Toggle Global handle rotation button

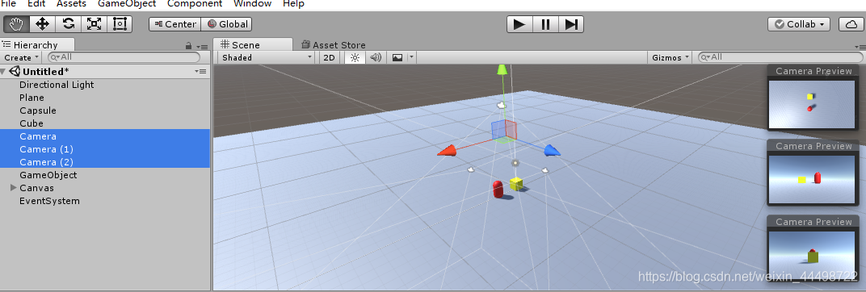coord(226,24)
